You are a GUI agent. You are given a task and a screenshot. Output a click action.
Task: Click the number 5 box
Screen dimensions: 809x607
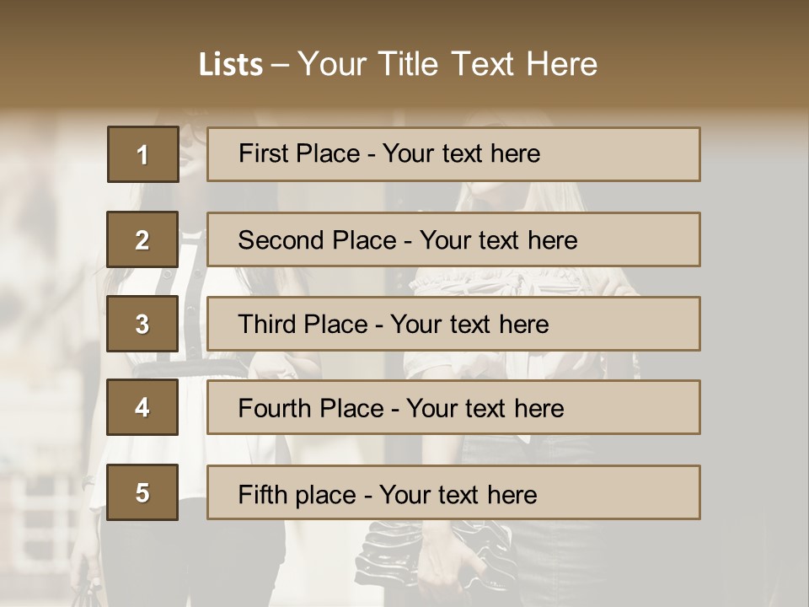pyautogui.click(x=142, y=492)
